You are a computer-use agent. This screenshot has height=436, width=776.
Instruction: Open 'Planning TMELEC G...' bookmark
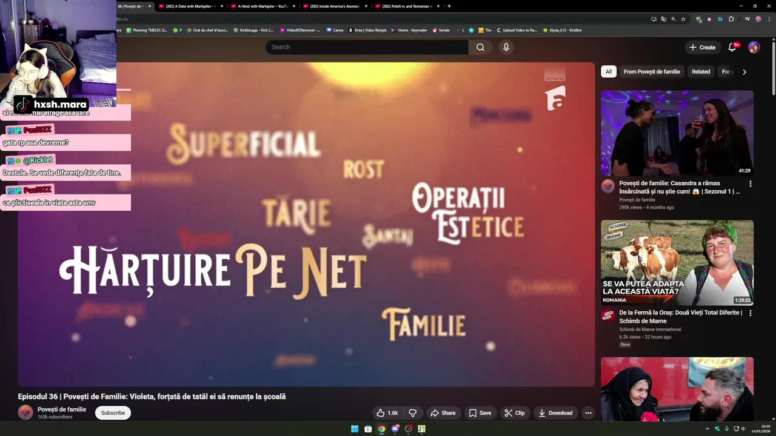point(147,30)
